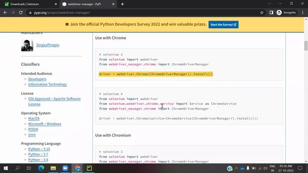Open the POSIX classifier link
Screen dimensions: 308x173
coord(33,129)
